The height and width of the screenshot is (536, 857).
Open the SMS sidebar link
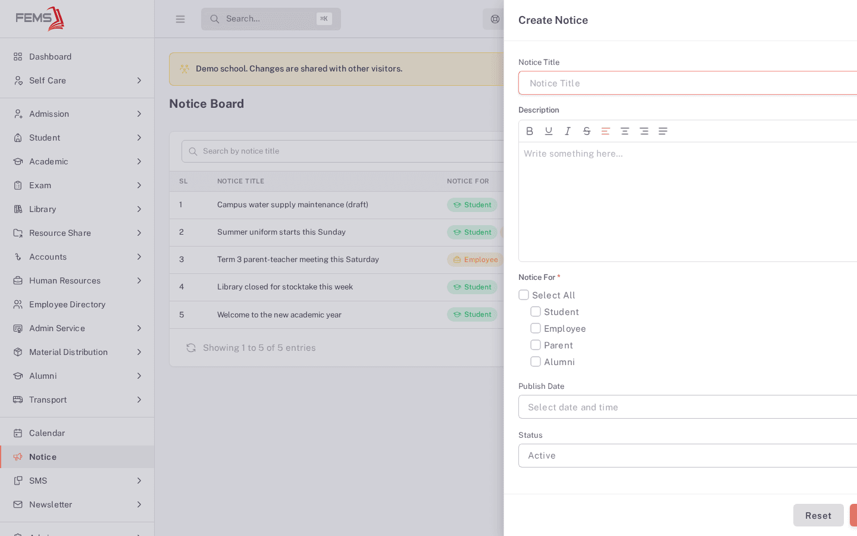point(77,481)
